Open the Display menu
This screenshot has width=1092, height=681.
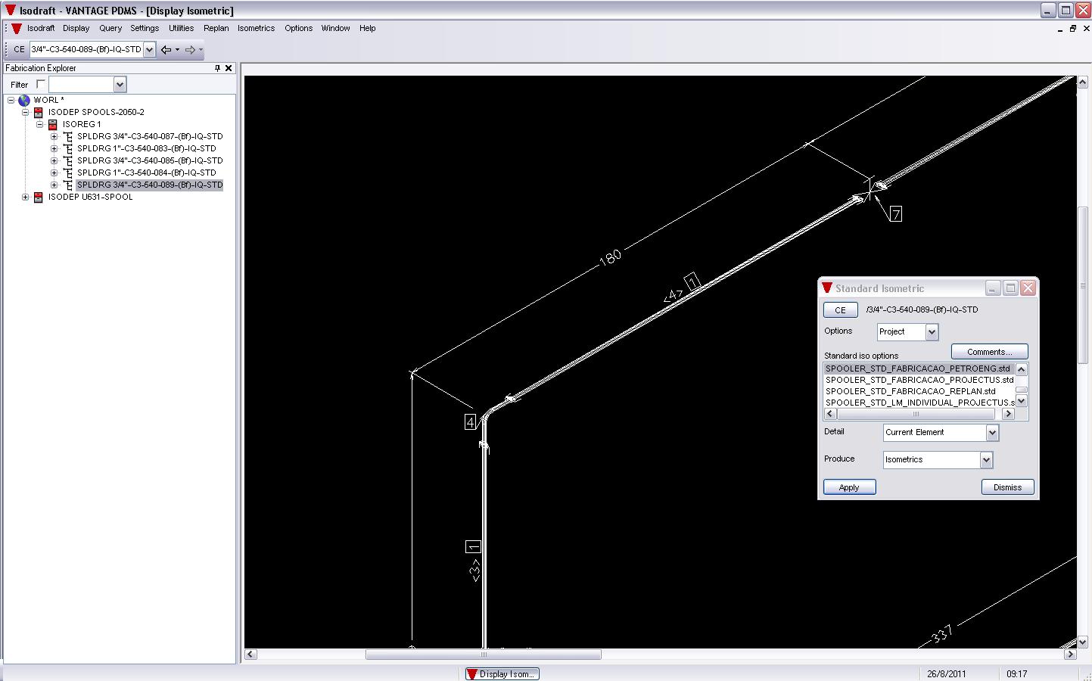76,28
